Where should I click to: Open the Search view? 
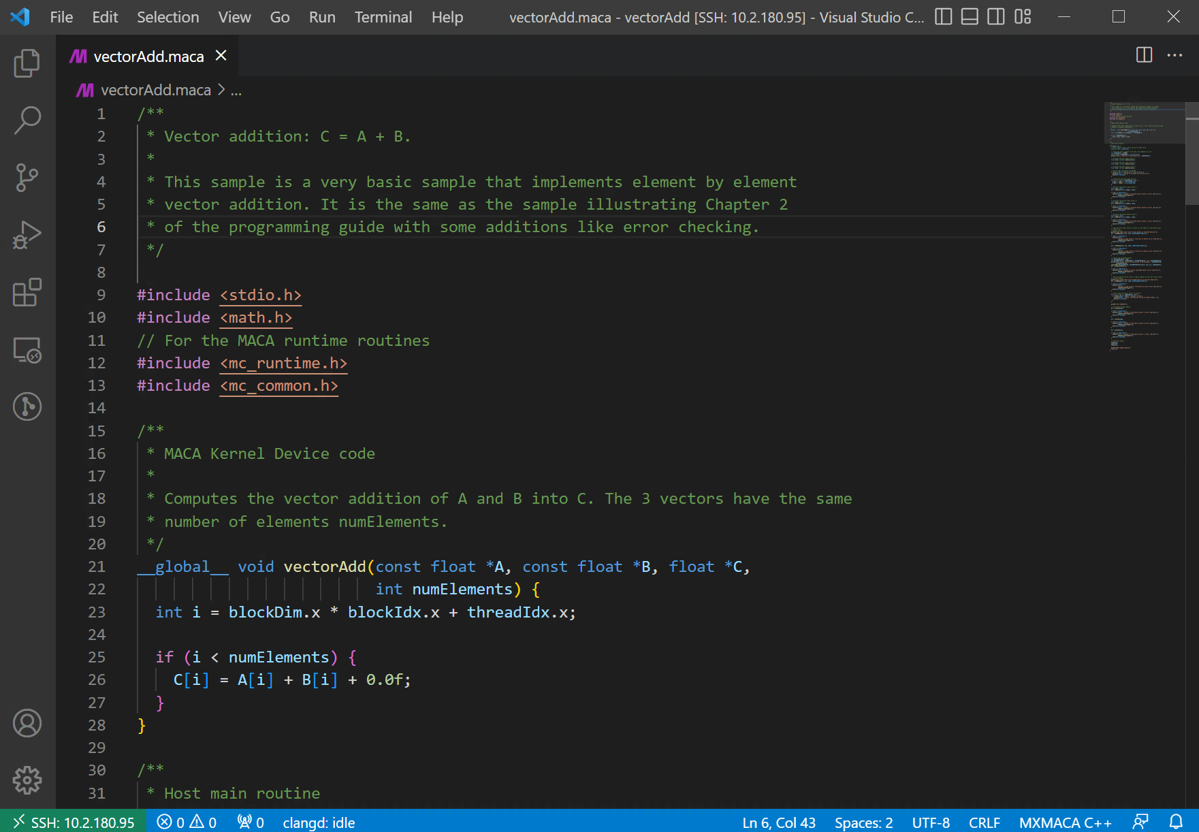coord(27,120)
